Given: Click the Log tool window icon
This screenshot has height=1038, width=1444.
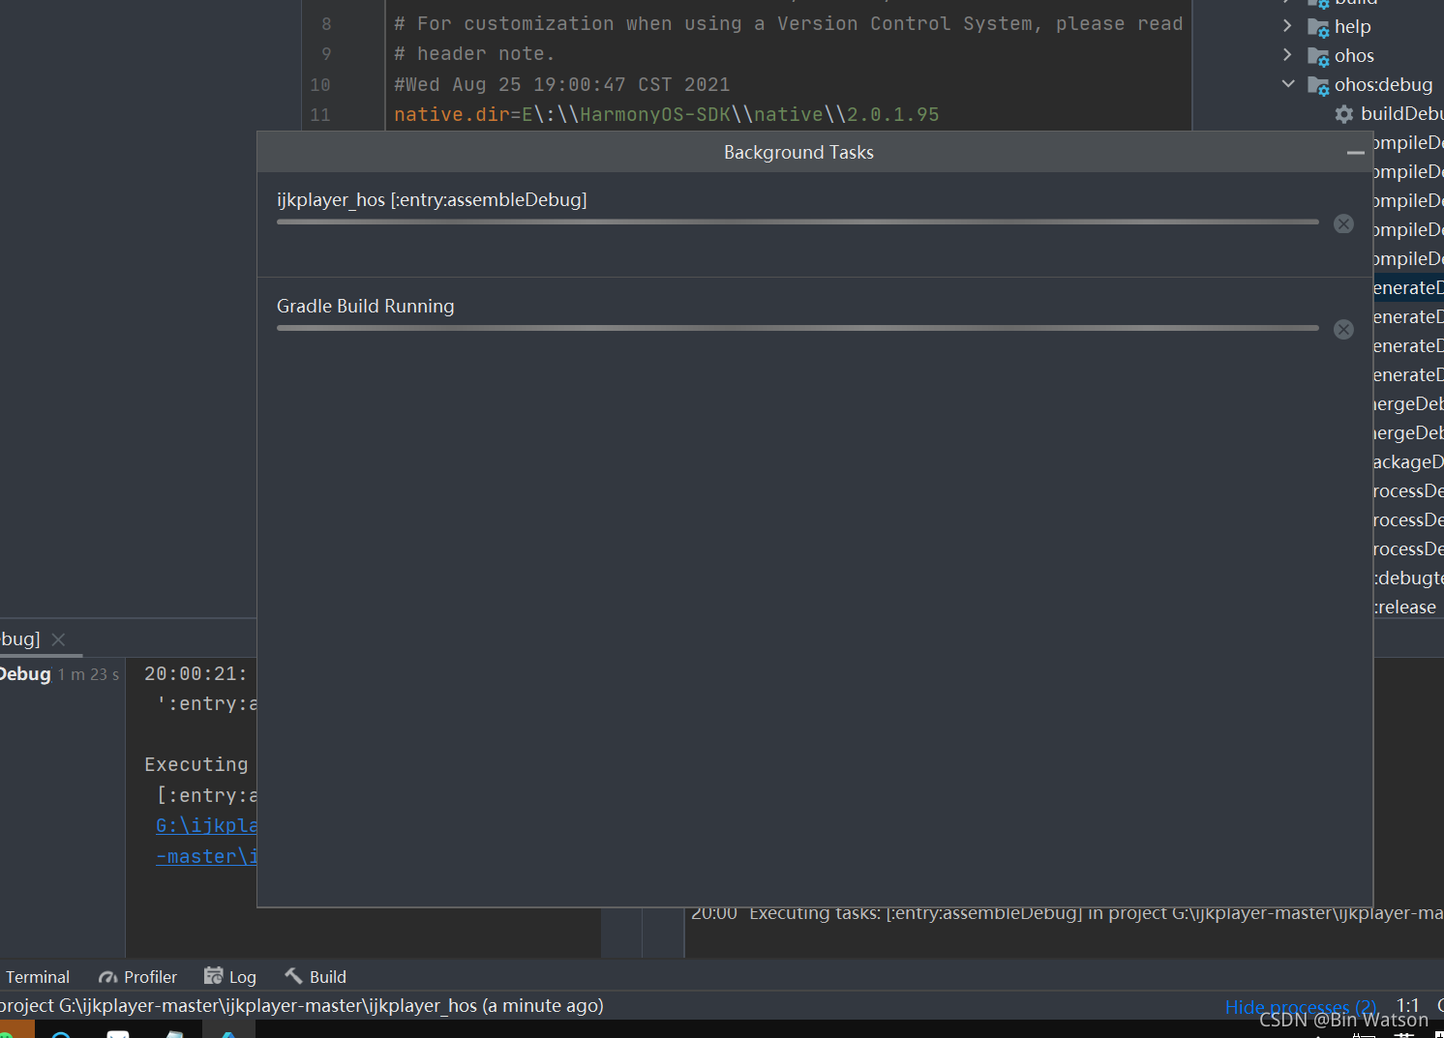Looking at the screenshot, I should click(x=213, y=976).
